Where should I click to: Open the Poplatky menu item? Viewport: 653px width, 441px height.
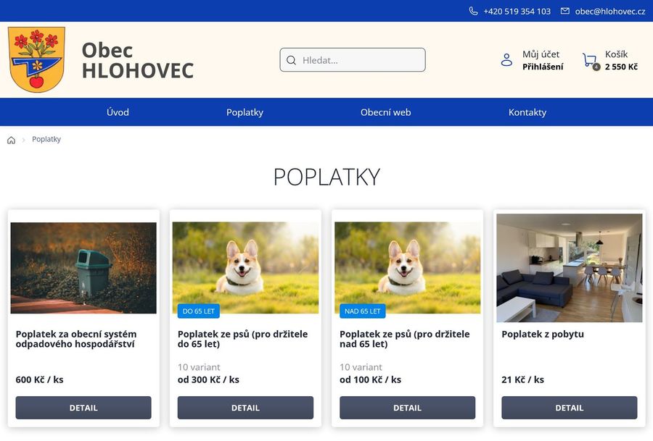coord(245,112)
